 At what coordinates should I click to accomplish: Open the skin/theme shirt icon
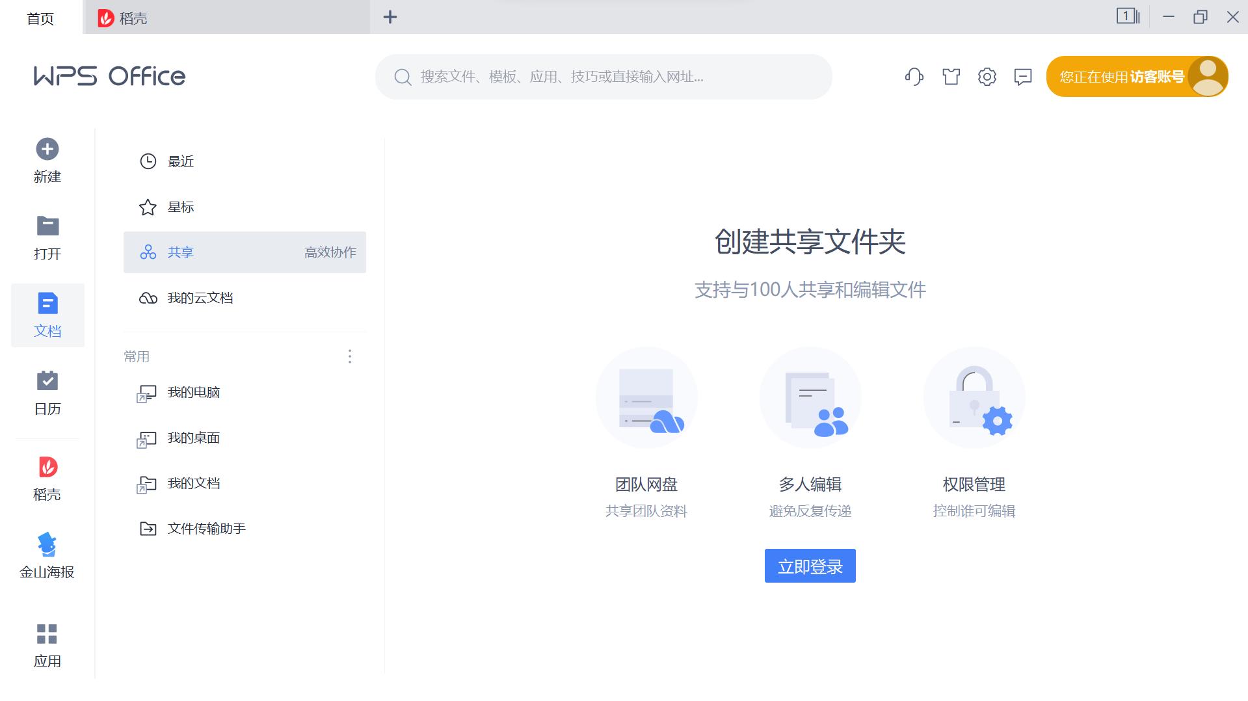click(951, 77)
